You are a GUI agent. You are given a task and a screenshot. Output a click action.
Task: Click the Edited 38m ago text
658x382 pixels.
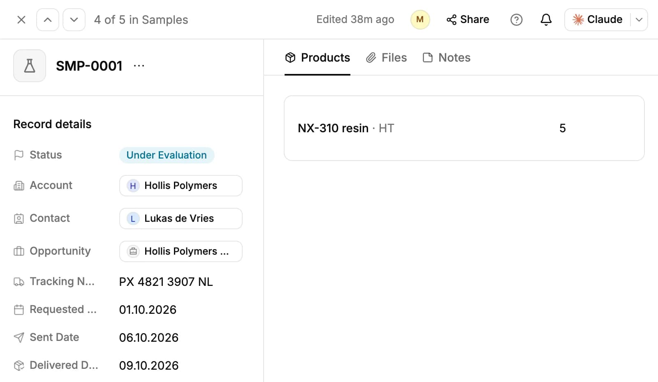click(x=355, y=20)
